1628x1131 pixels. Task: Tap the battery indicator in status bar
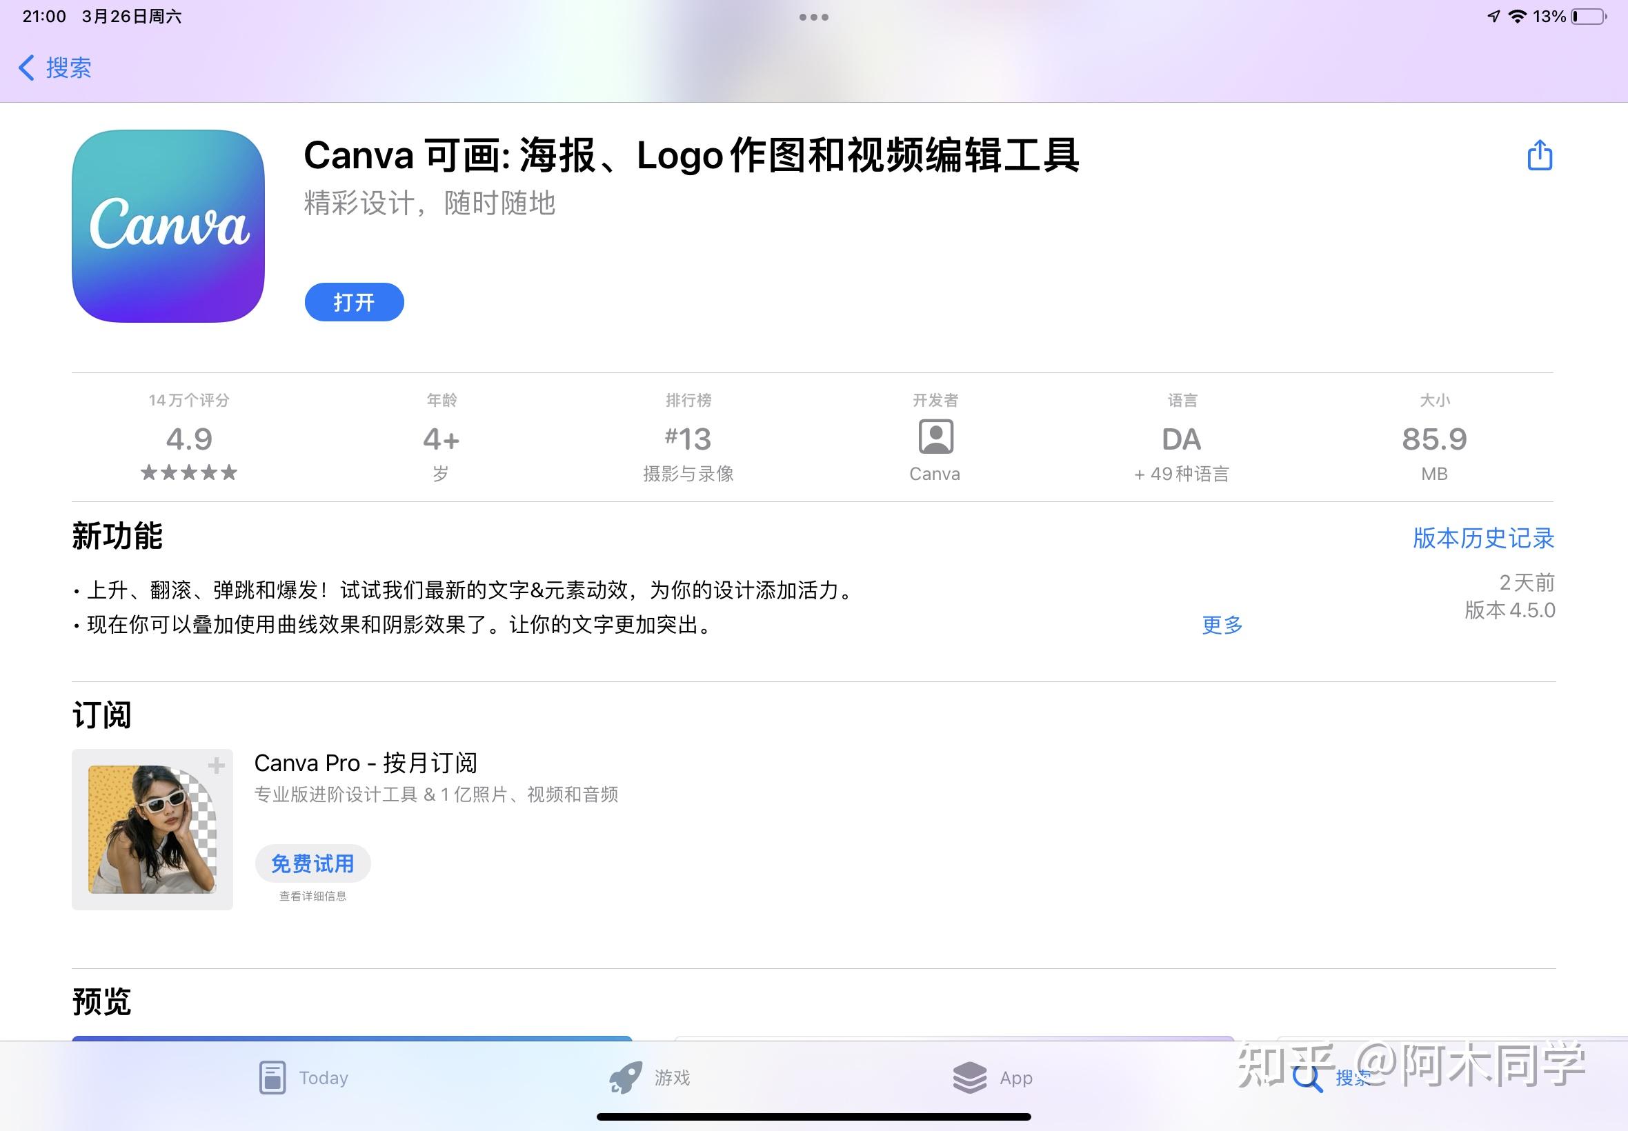pyautogui.click(x=1590, y=17)
